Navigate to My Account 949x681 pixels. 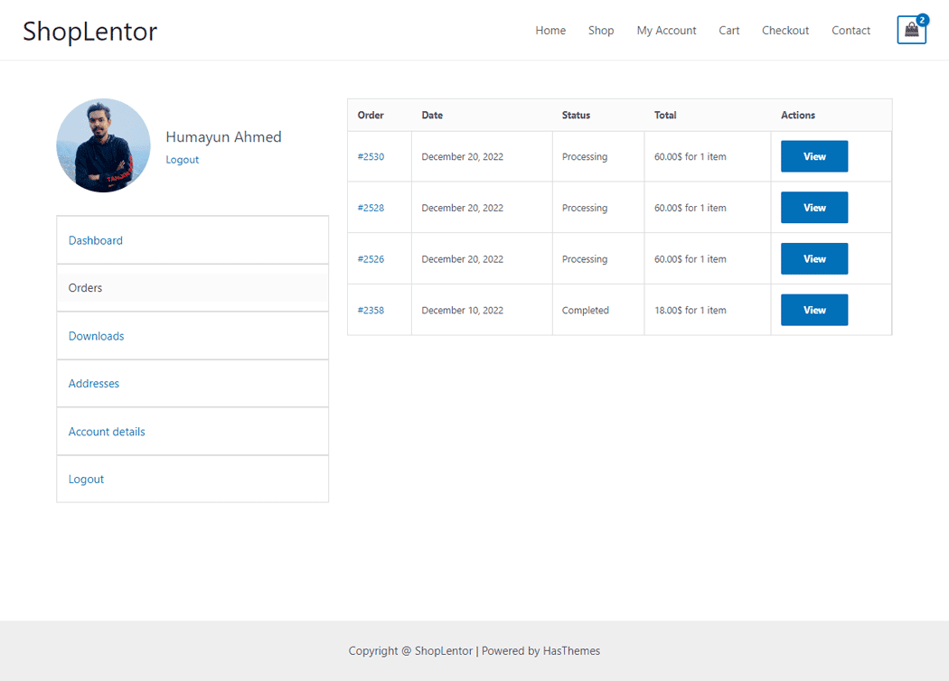coord(666,30)
